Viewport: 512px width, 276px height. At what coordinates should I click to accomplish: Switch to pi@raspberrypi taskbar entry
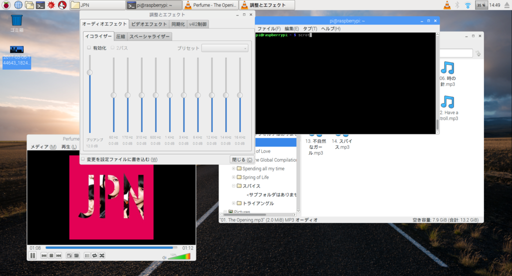click(x=154, y=5)
